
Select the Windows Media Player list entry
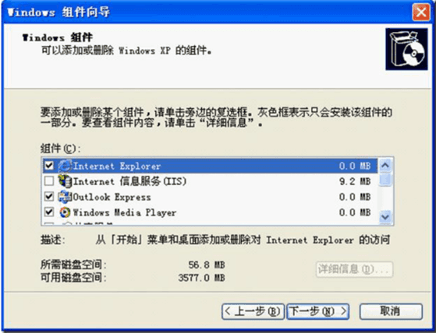[x=210, y=212]
